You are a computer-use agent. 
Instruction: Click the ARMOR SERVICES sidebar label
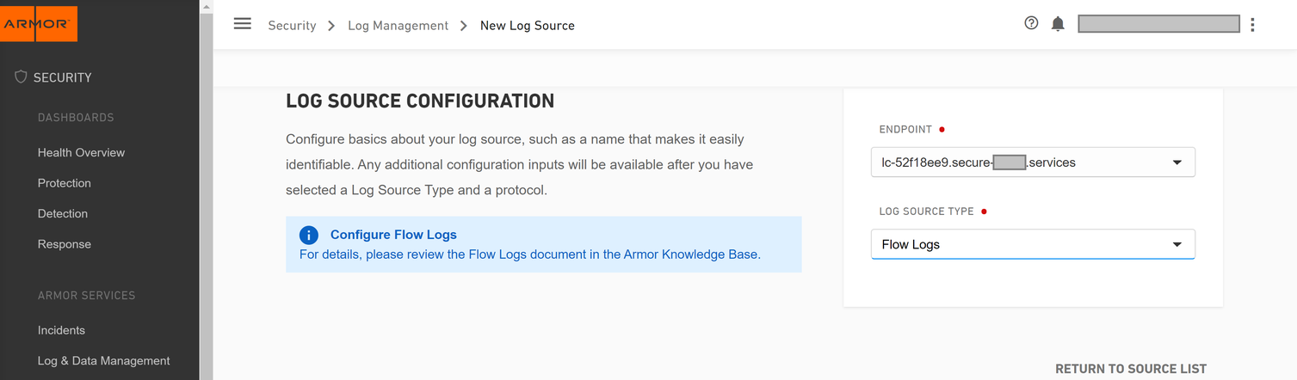point(86,296)
